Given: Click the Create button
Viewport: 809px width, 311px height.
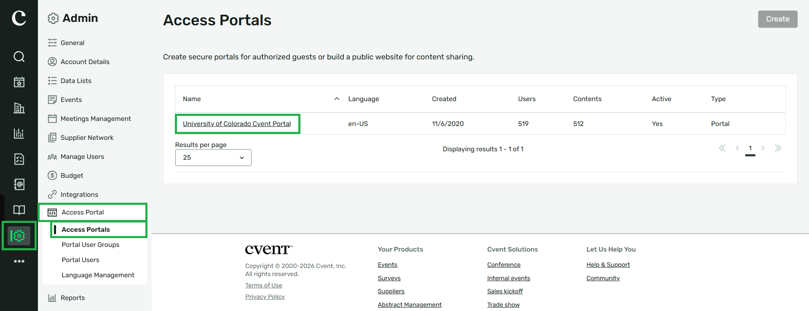Looking at the screenshot, I should [x=777, y=19].
